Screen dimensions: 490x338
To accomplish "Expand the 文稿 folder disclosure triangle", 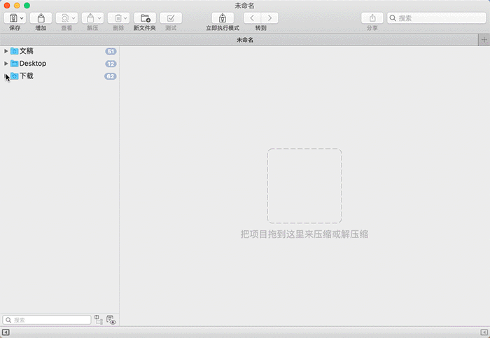I will click(6, 51).
